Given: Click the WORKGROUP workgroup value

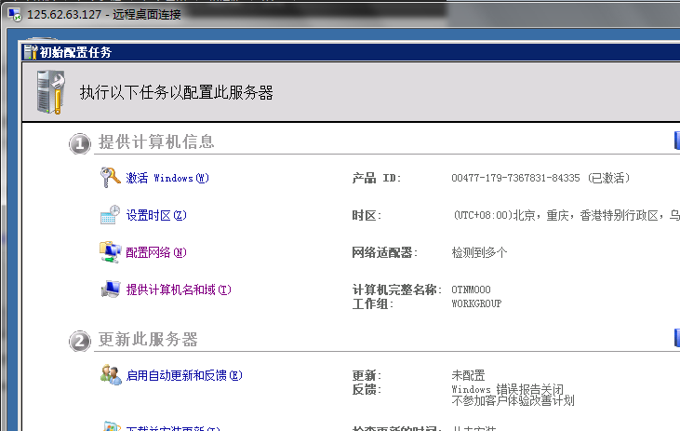Looking at the screenshot, I should pos(476,303).
